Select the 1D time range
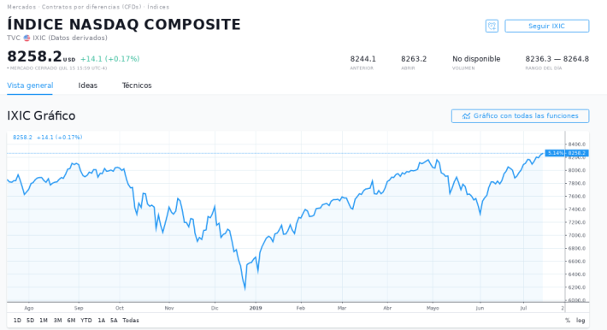The width and height of the screenshot is (607, 330). pos(17,321)
